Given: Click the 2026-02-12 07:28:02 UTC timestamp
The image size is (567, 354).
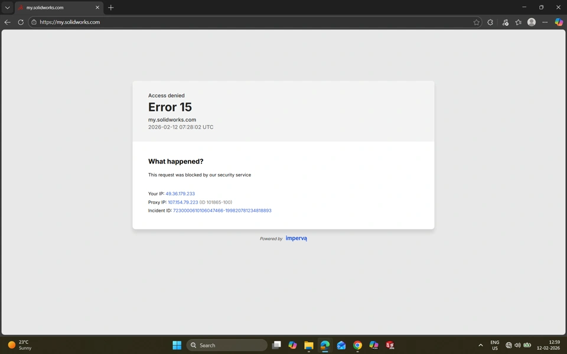Looking at the screenshot, I should [x=181, y=127].
